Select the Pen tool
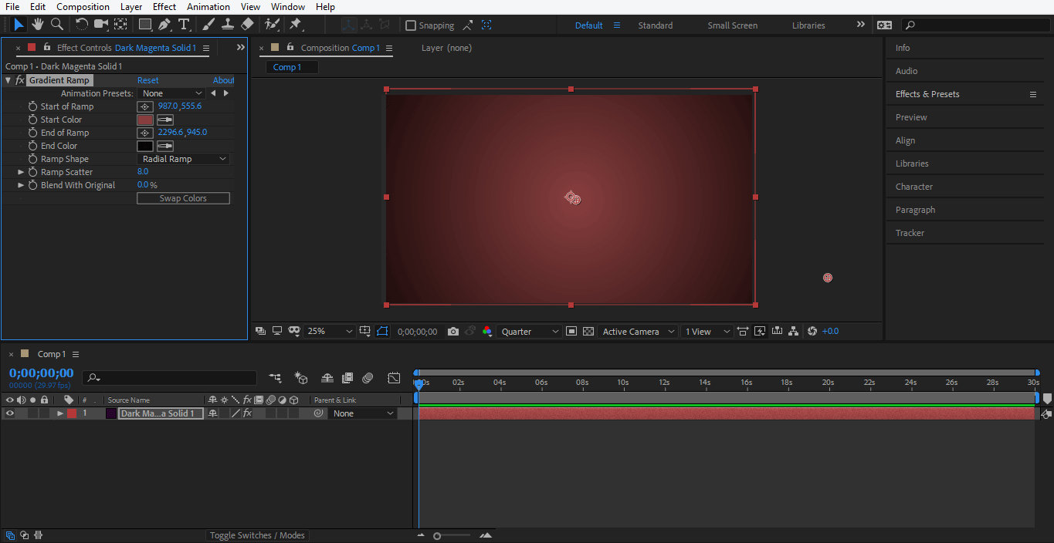Viewport: 1054px width, 543px height. [x=164, y=25]
